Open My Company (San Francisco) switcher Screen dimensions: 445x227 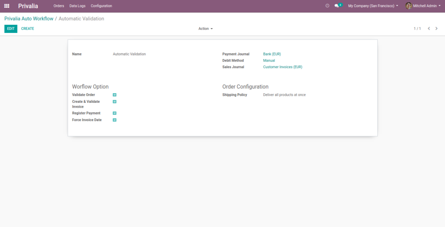373,6
